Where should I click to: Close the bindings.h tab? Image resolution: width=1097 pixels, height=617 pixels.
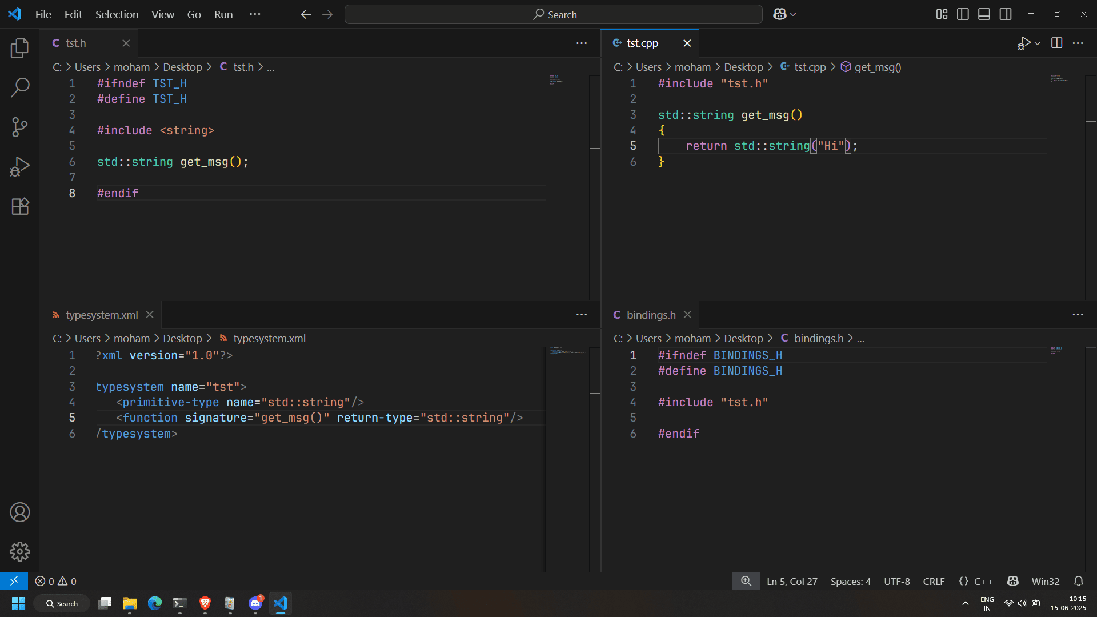pyautogui.click(x=688, y=315)
